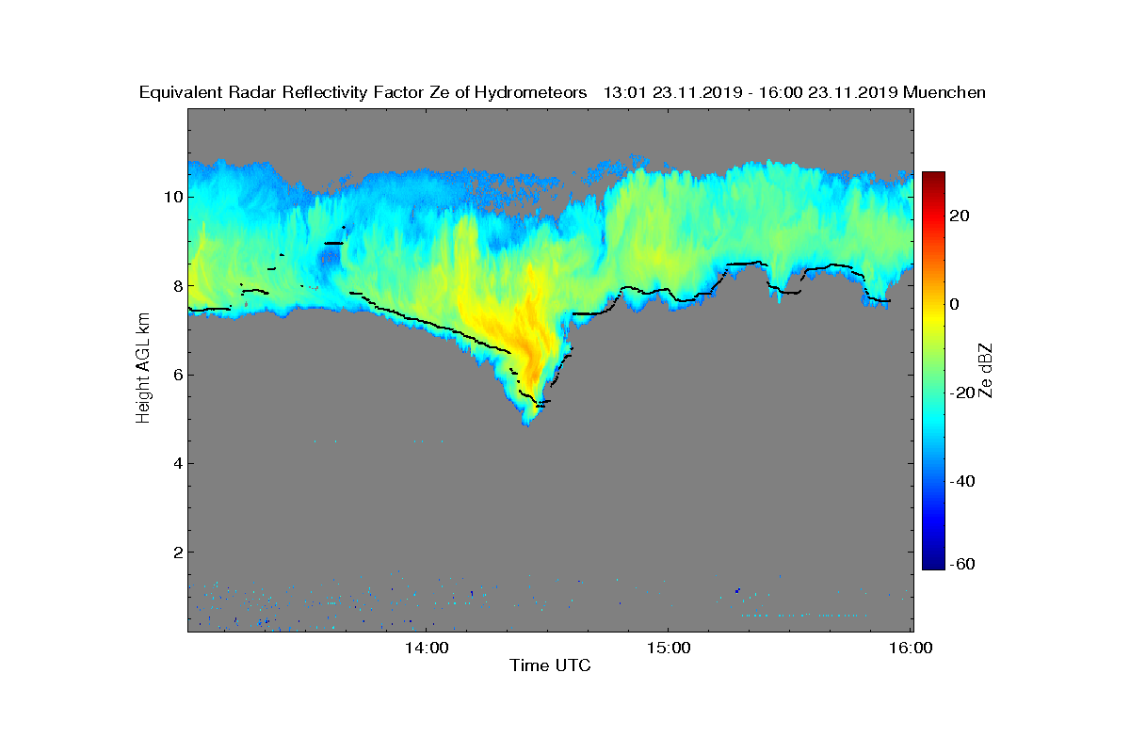Click the height tick label 6
This screenshot has height=753, width=1130.
coord(176,374)
